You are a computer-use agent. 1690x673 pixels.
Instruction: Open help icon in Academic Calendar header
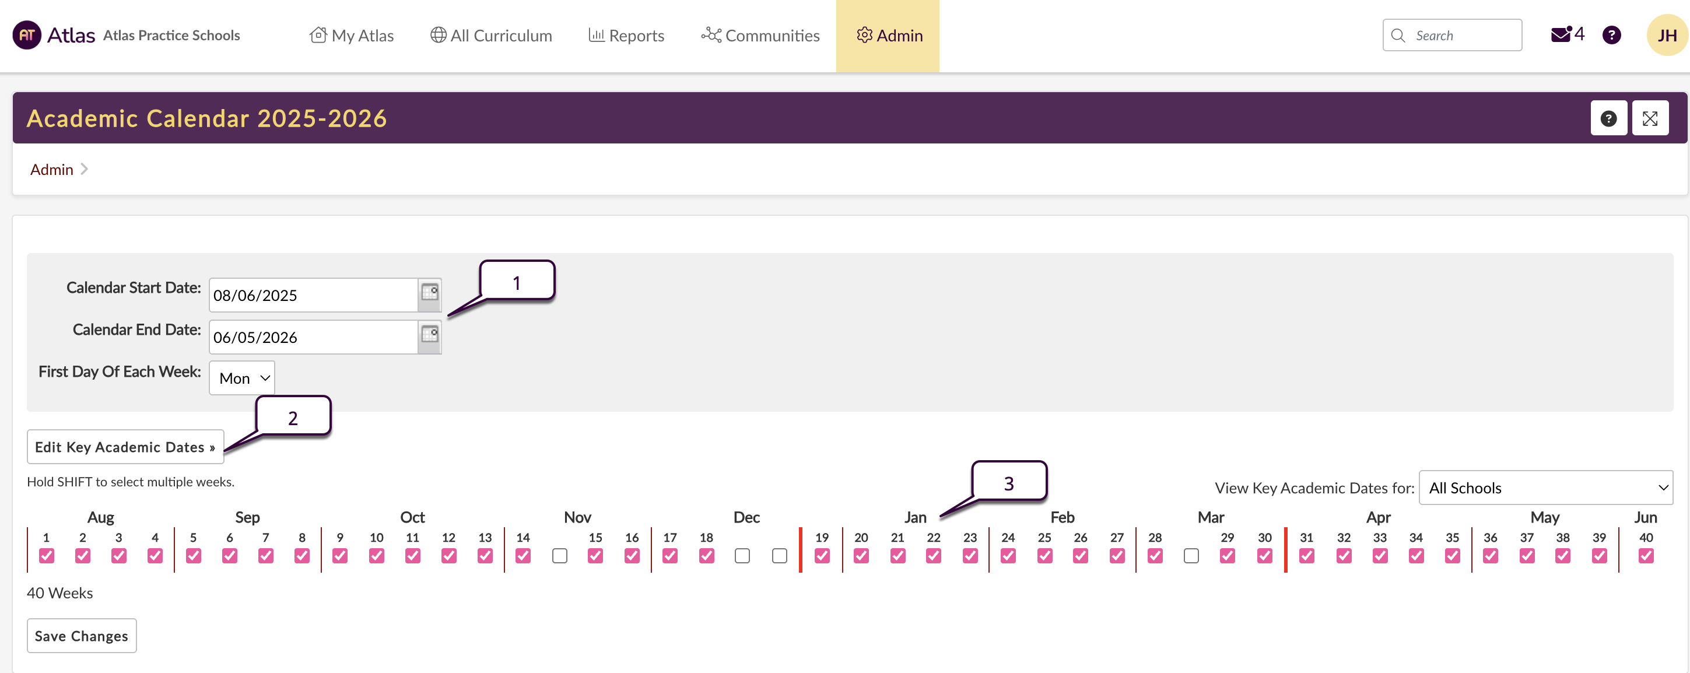tap(1608, 118)
